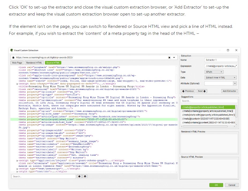Select the article:publisher meta line

(79, 117)
